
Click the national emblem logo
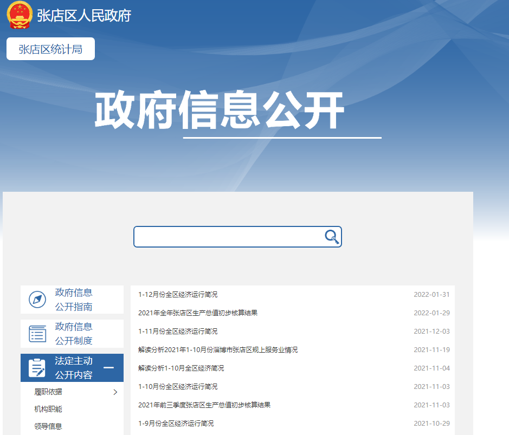click(20, 15)
